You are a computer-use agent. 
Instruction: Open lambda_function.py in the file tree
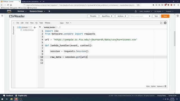28,30
